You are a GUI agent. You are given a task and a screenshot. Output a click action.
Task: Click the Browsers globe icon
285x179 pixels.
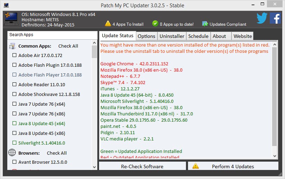tap(12, 153)
